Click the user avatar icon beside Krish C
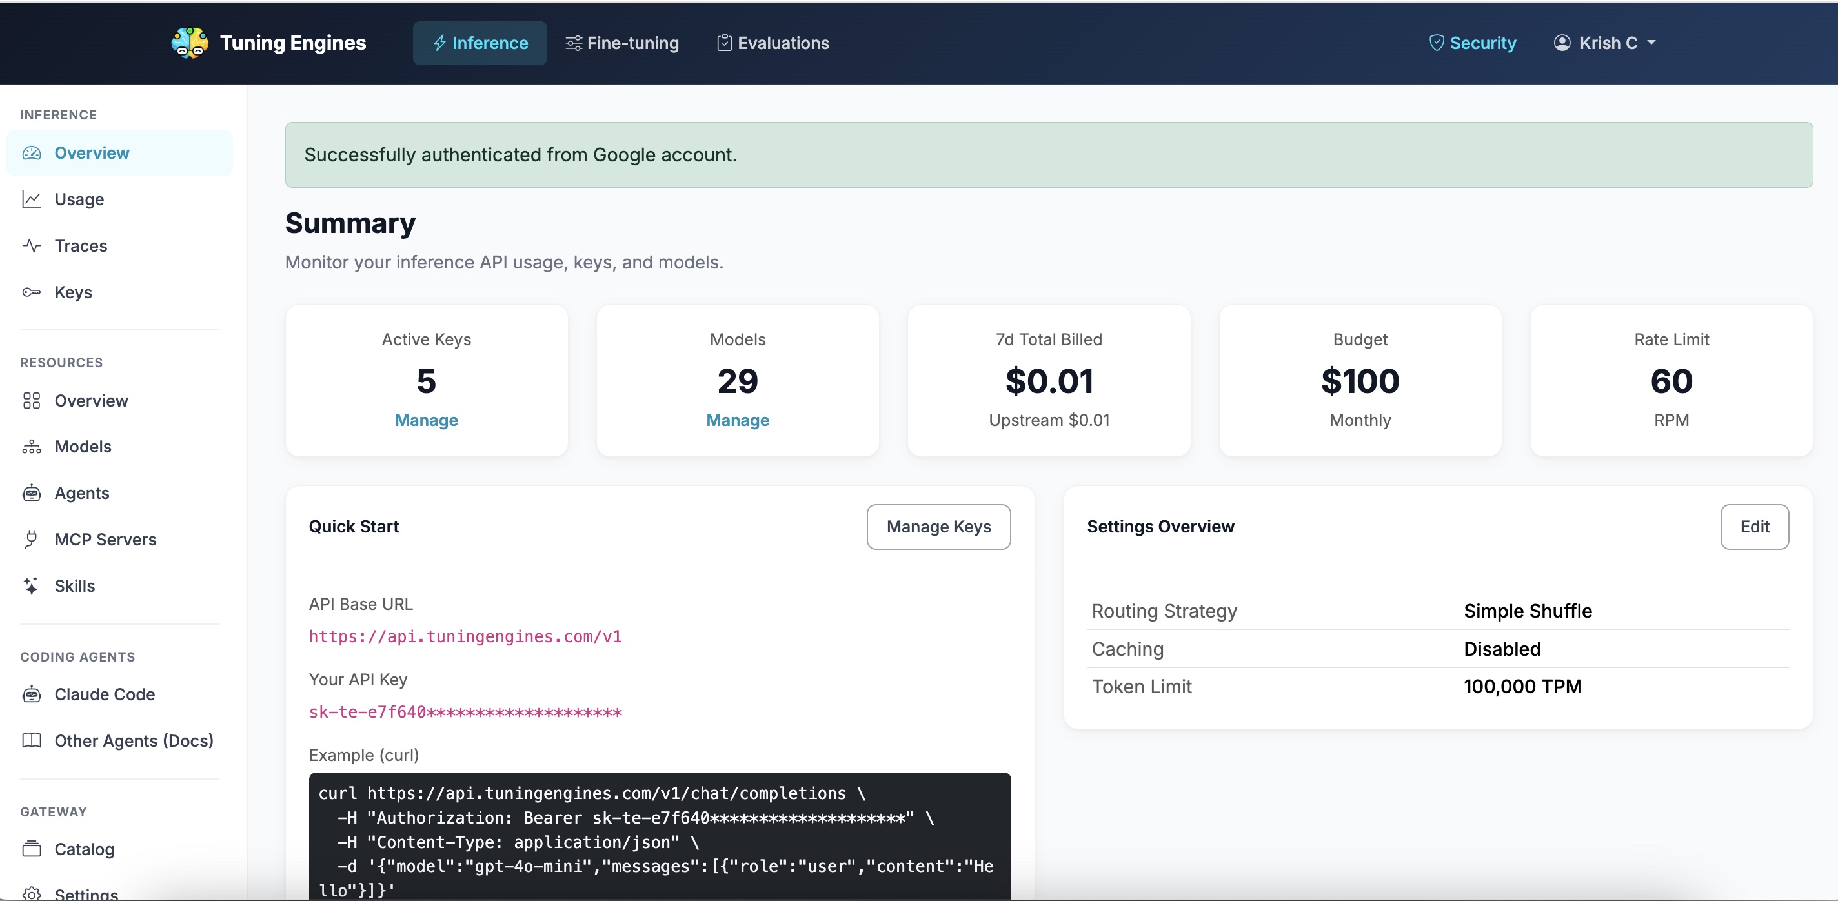Image resolution: width=1838 pixels, height=901 pixels. pyautogui.click(x=1562, y=43)
